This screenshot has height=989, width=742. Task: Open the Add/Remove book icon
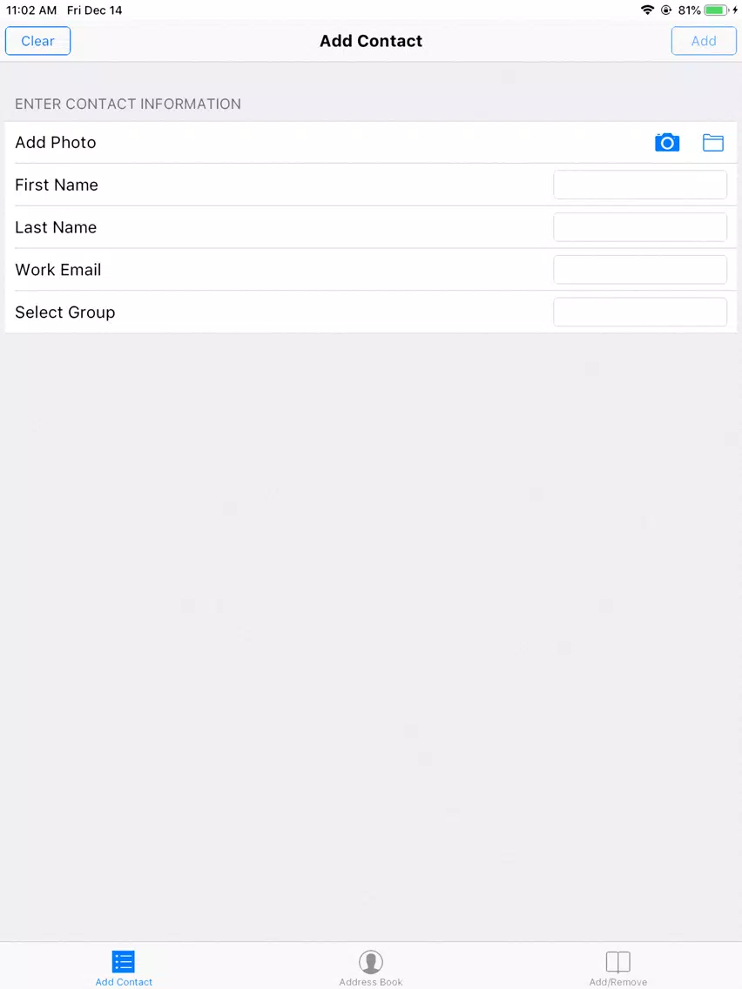[x=617, y=962]
